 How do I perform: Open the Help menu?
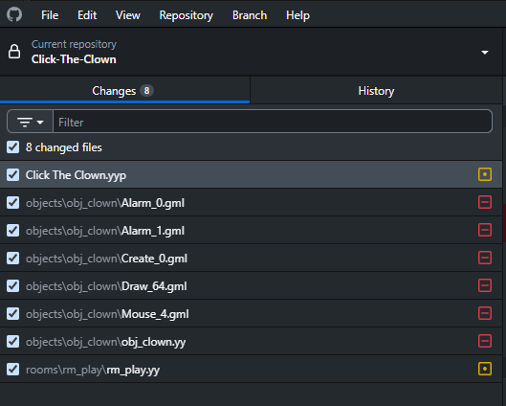click(x=297, y=15)
